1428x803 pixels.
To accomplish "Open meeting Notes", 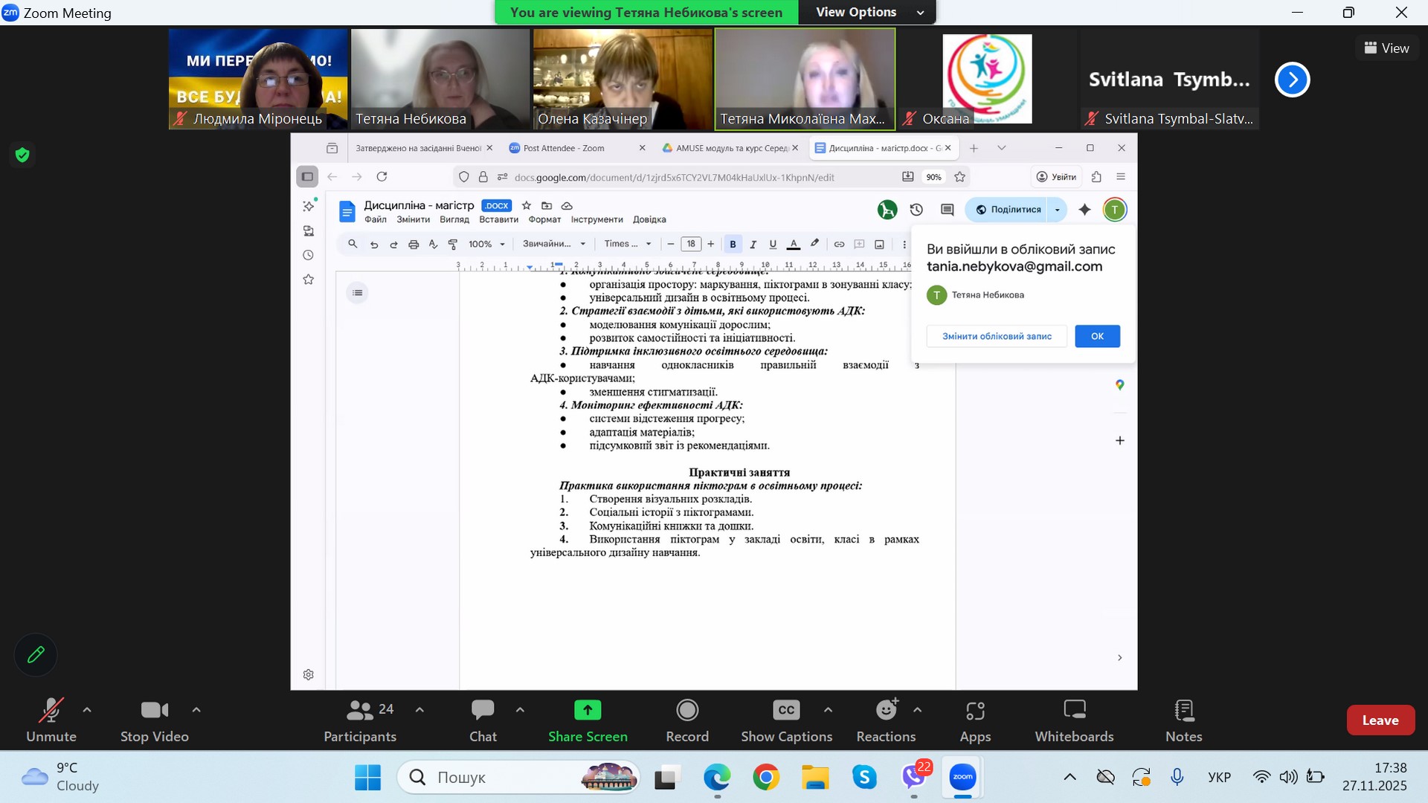I will tap(1183, 720).
